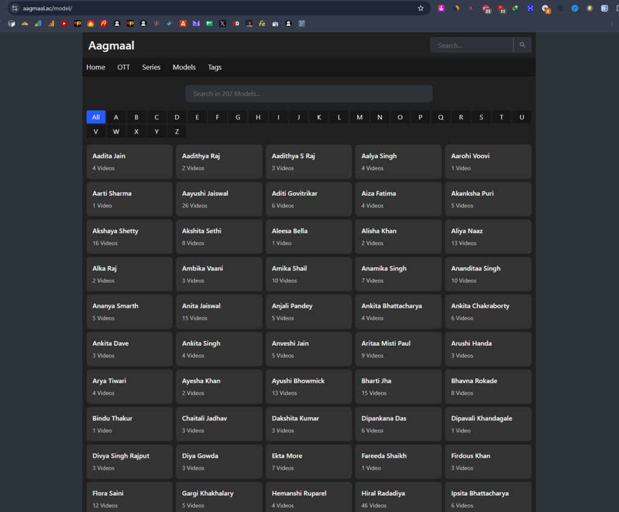Image resolution: width=619 pixels, height=512 pixels.
Task: Open the Akshaya Shetty card
Action: coord(129,236)
